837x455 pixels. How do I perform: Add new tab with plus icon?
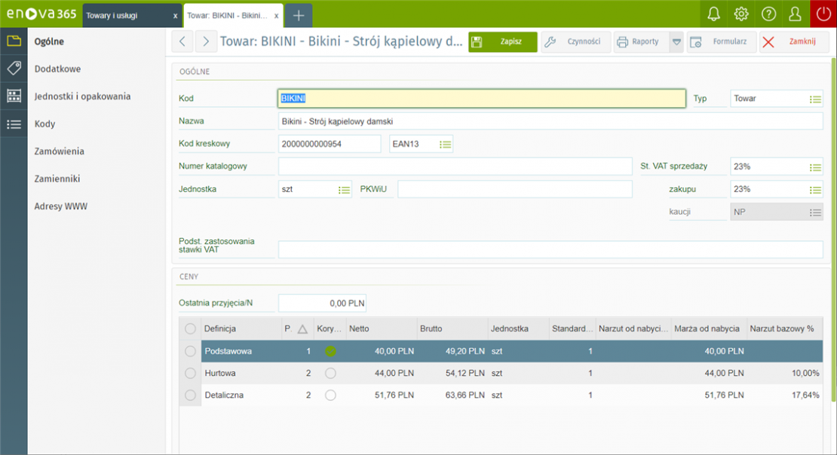tap(299, 16)
